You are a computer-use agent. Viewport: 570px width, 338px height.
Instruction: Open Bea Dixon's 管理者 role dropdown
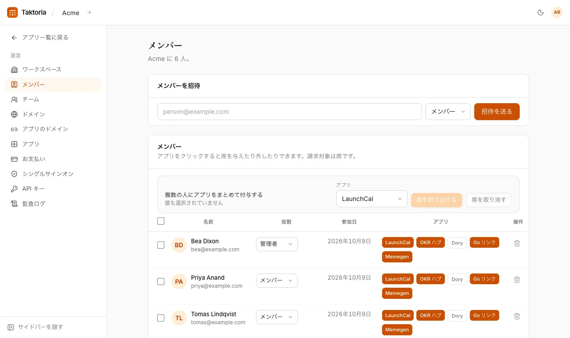tap(277, 244)
